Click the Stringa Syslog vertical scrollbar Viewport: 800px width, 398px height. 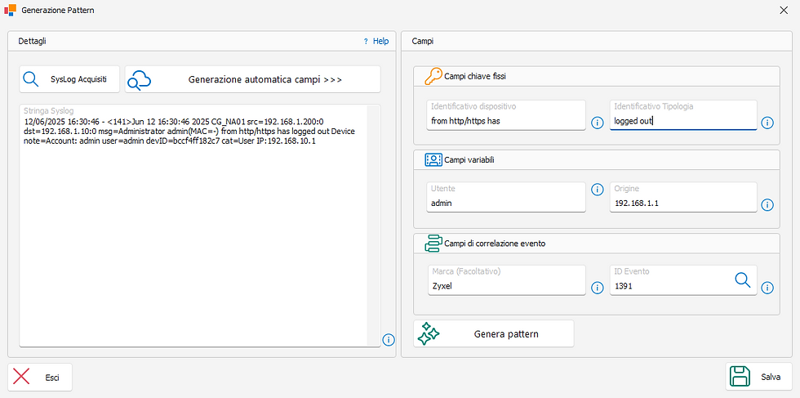click(x=374, y=226)
